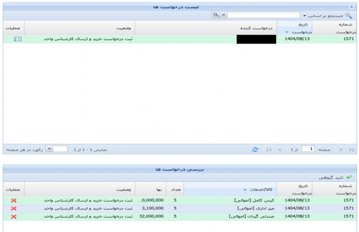Collapse the لیست درخواست ها panel
This screenshot has width=359, height=232.
351,6
